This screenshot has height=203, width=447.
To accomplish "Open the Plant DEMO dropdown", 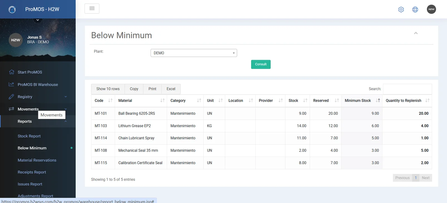I will point(194,53).
